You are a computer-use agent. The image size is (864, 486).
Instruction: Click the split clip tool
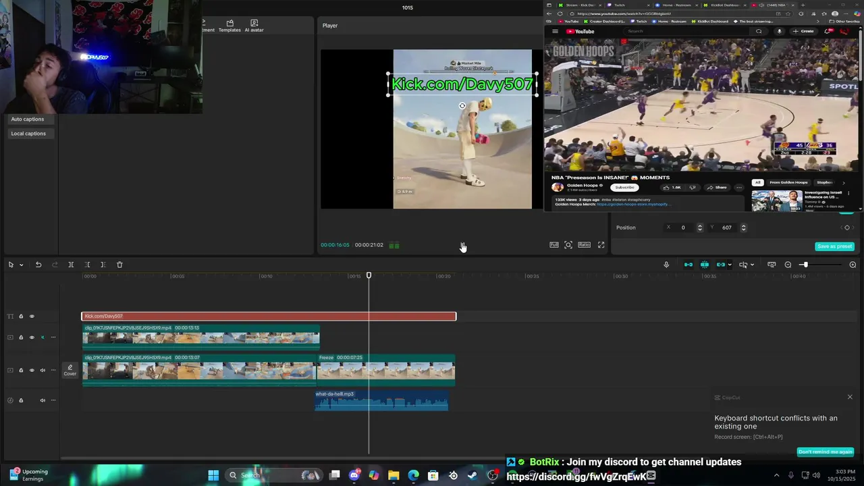point(71,265)
